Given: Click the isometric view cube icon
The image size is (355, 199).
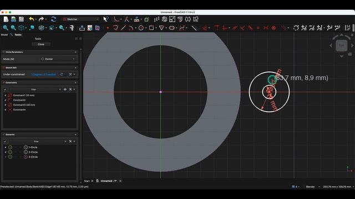Looking at the screenshot, I should (21, 28).
